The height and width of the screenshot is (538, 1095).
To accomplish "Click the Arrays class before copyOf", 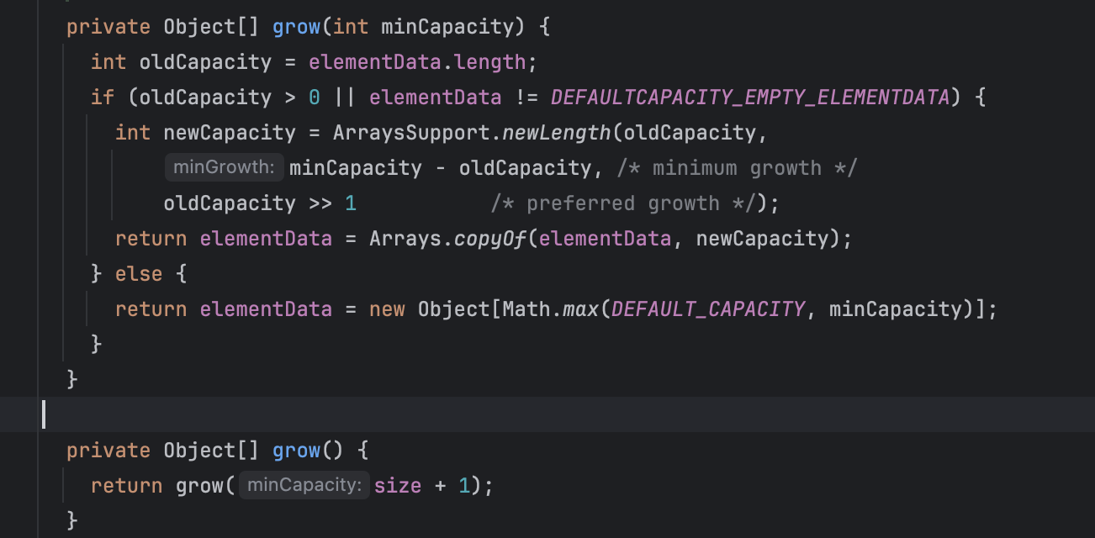I will pos(405,239).
